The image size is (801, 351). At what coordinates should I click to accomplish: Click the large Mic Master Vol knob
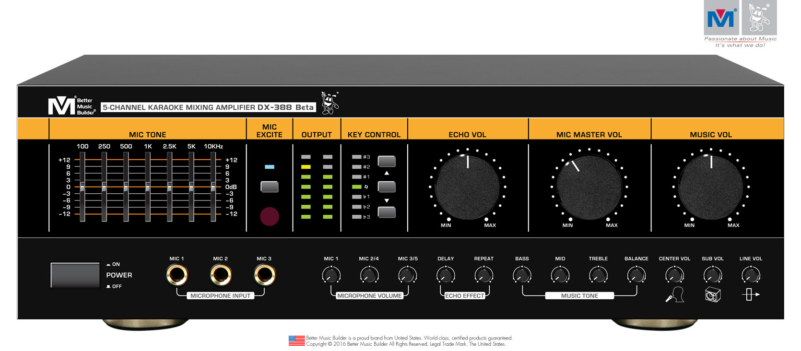click(589, 187)
